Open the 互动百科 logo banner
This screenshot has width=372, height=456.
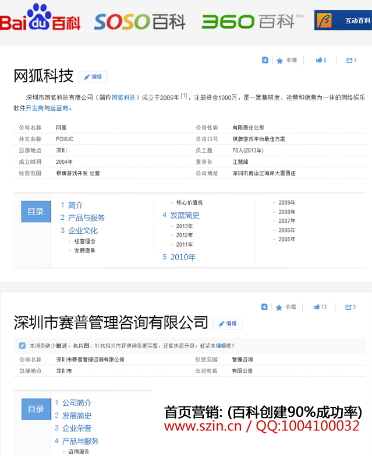click(344, 20)
